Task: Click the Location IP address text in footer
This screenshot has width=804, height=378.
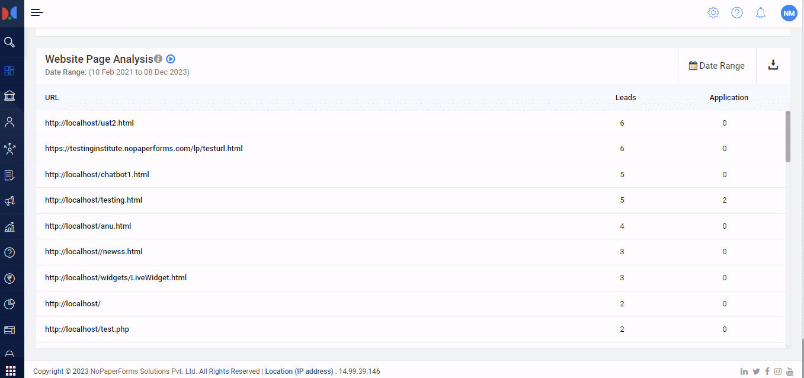Action: coord(322,371)
